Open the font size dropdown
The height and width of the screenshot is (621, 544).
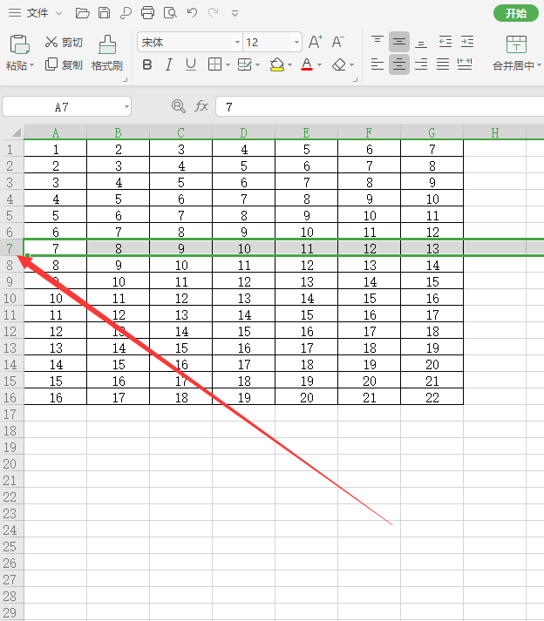(296, 43)
